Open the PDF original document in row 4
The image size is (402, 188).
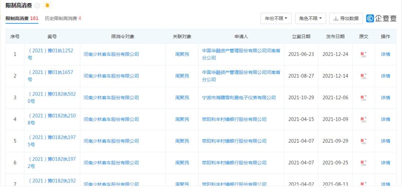click(x=363, y=119)
